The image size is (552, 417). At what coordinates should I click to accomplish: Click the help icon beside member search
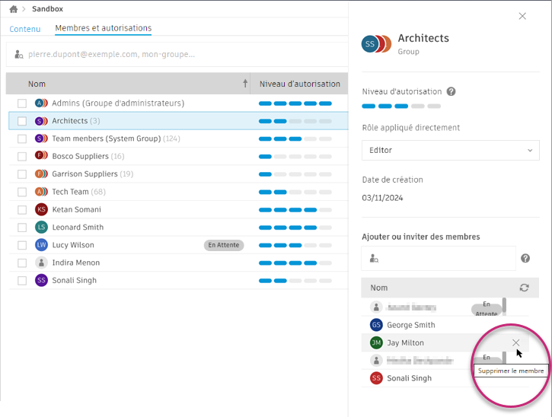click(525, 259)
